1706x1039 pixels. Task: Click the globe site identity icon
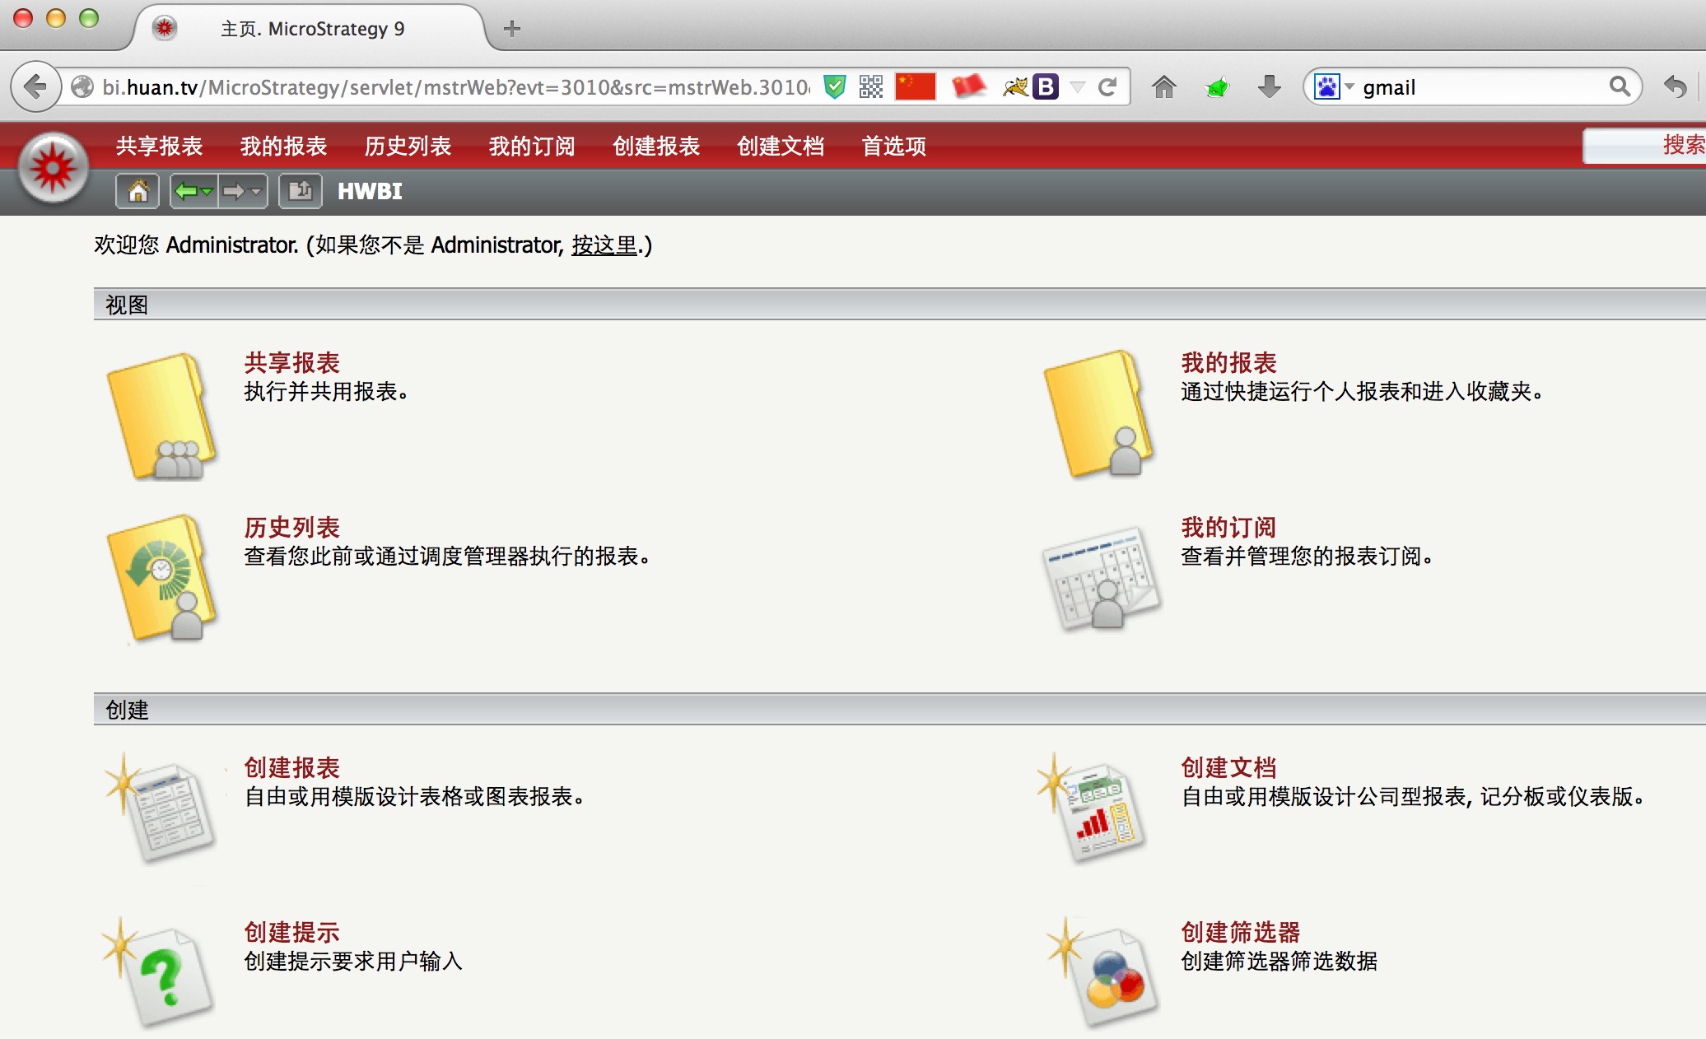tap(82, 86)
